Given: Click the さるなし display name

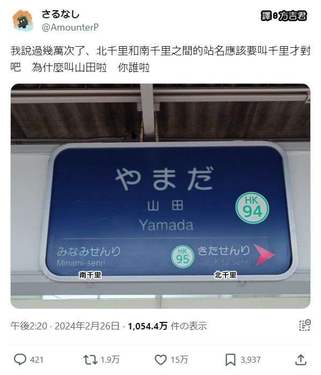Looking at the screenshot, I should (x=60, y=14).
